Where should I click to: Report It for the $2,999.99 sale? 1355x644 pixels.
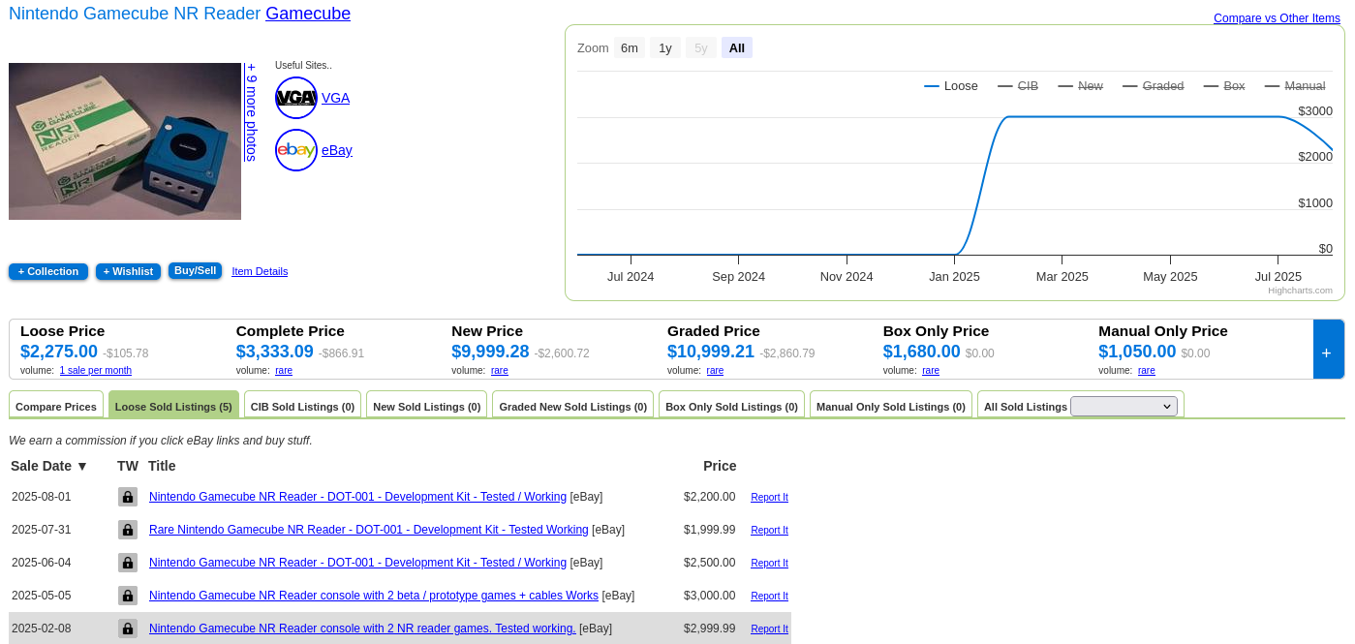(769, 629)
